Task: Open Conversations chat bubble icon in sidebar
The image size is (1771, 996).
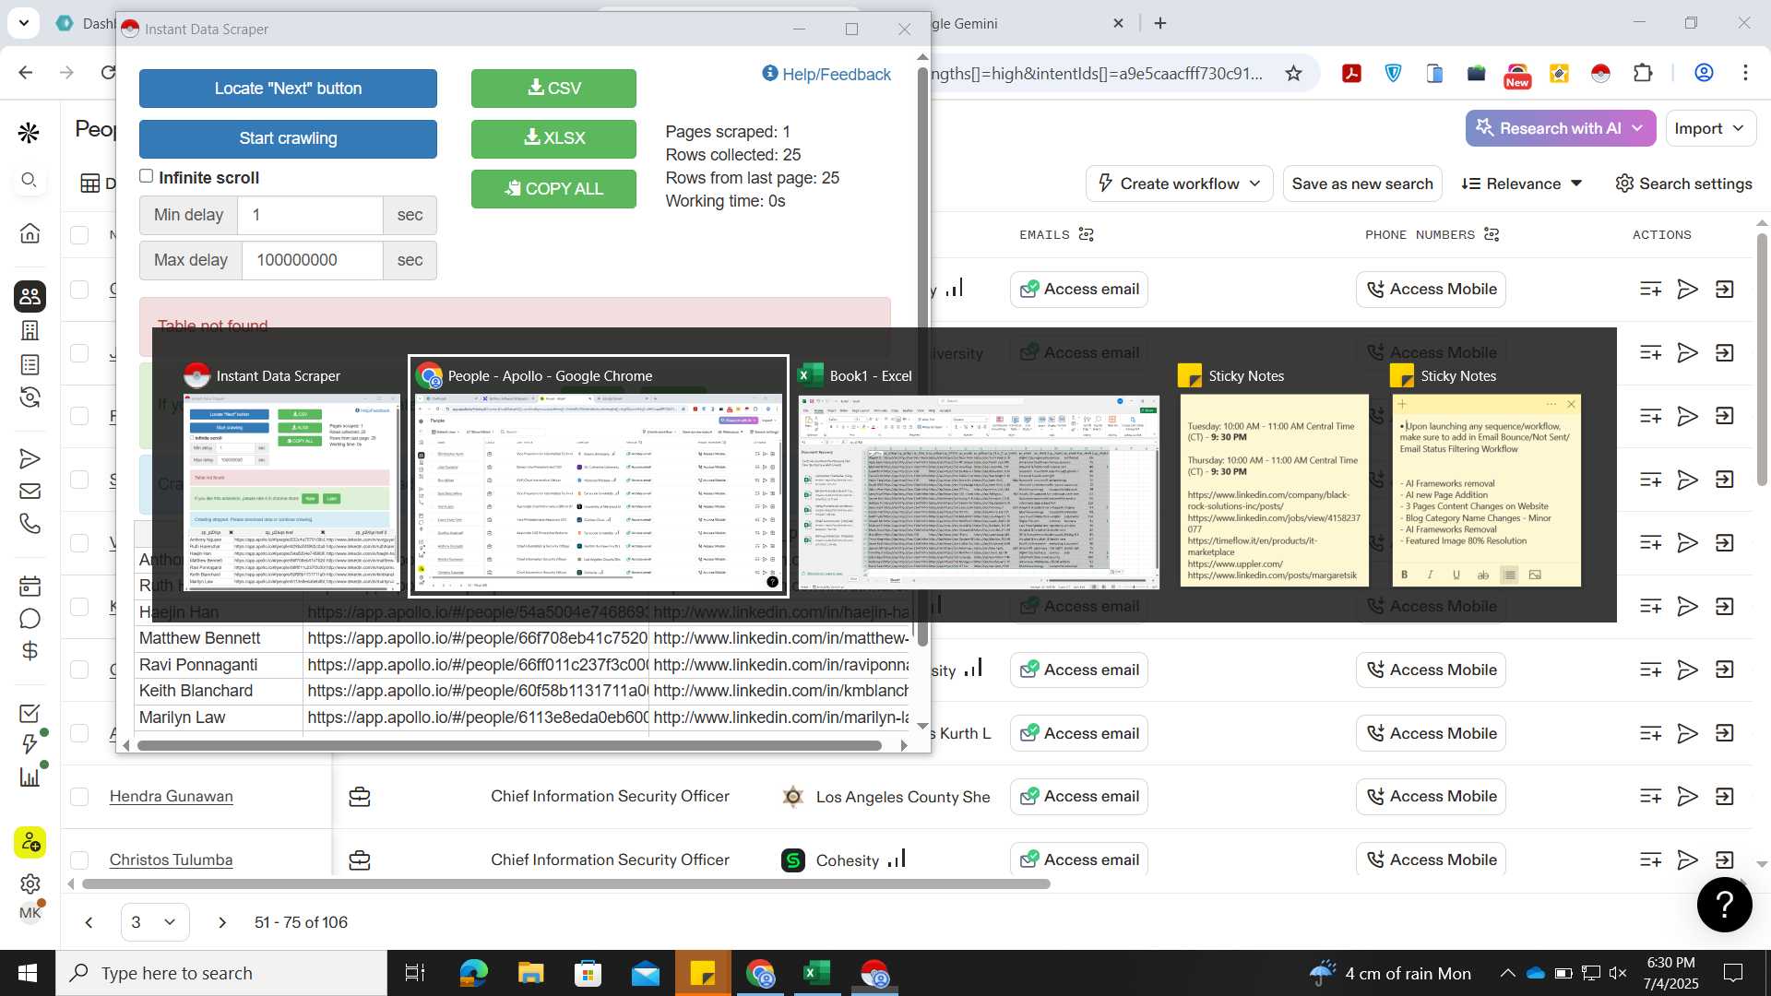Action: pyautogui.click(x=30, y=618)
